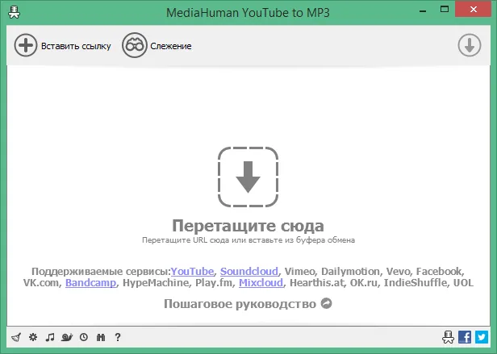Viewport: 497px width, 354px height.
Task: Click the dashed drop-zone arrow box
Action: point(248,177)
